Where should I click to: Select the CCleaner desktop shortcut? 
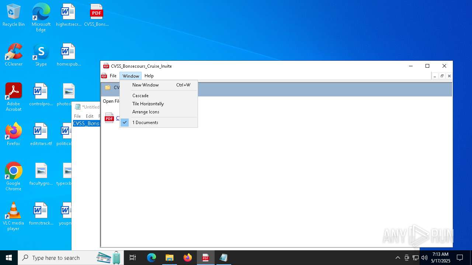pyautogui.click(x=14, y=55)
